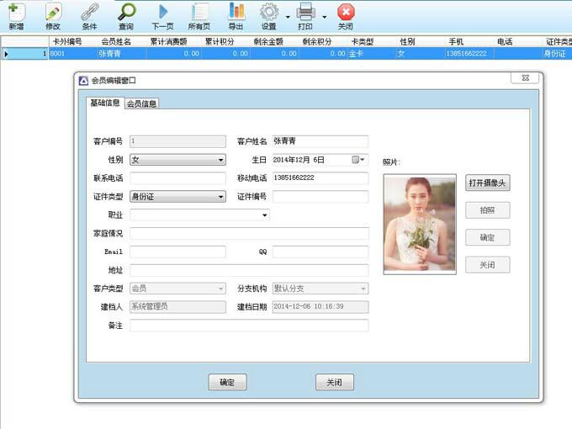Click the 新增 (Add) toolbar icon
This screenshot has width=572, height=429.
tap(17, 17)
